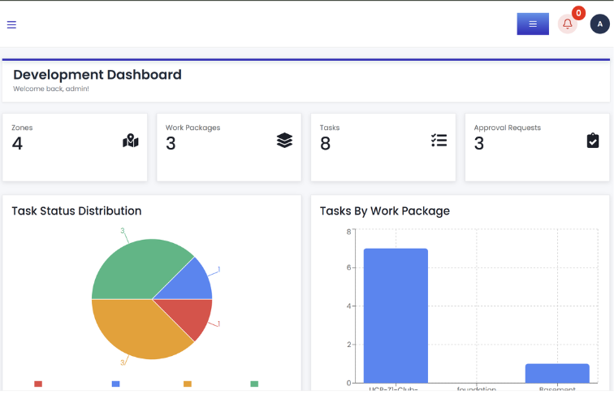Open the Tasks count card

coord(383,147)
